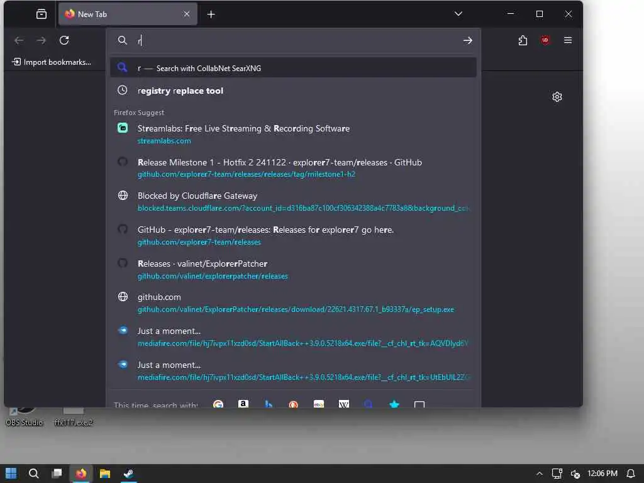The height and width of the screenshot is (483, 644).
Task: Open the uBlock Origin extension icon
Action: coord(545,40)
